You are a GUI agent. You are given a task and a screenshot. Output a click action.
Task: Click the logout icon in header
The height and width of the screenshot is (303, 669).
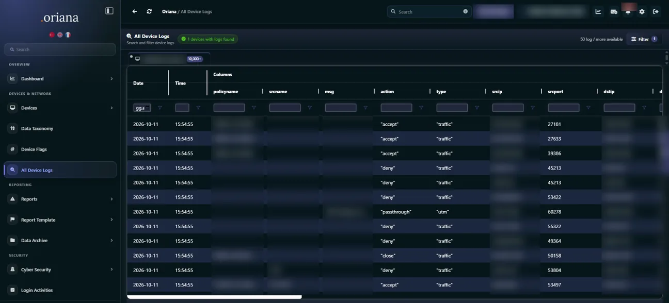[656, 11]
